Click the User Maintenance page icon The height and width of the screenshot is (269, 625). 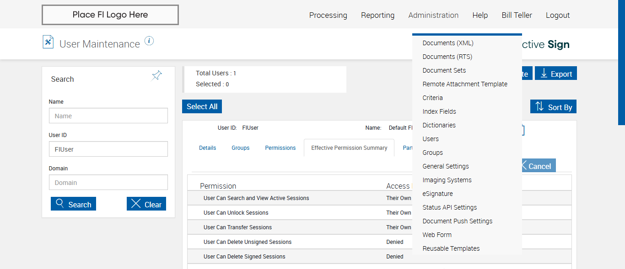coord(48,42)
